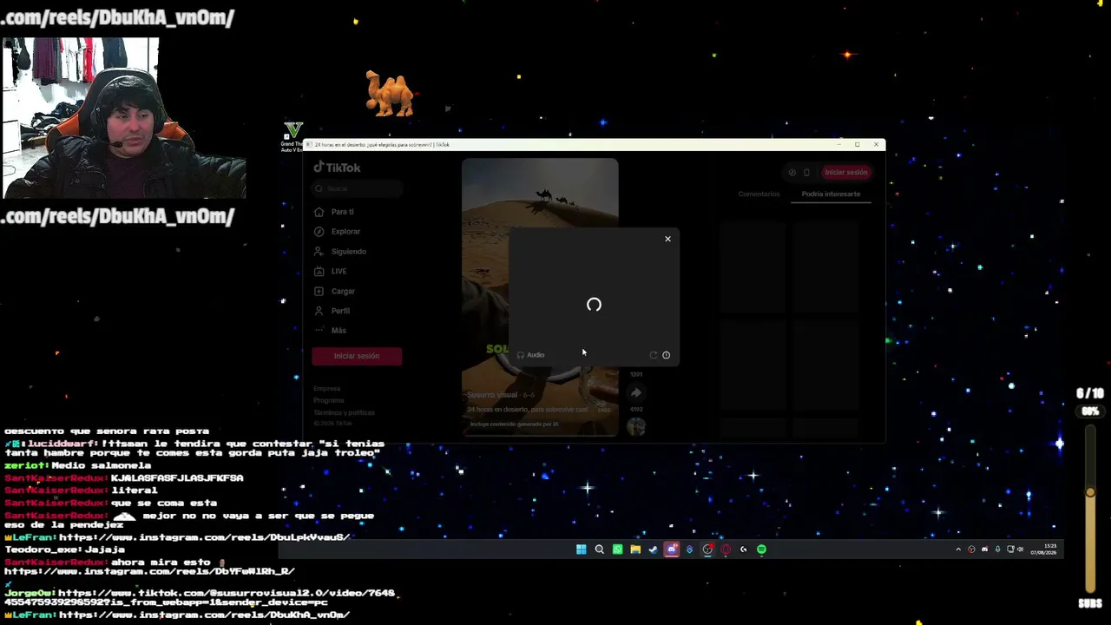Viewport: 1111px width, 625px height.
Task: Refresh the captcha with the reload icon
Action: pos(654,355)
